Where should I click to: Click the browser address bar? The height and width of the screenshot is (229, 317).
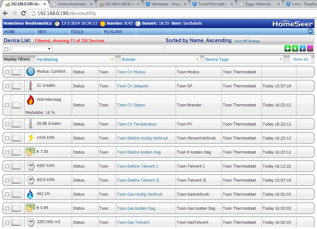coord(174,13)
